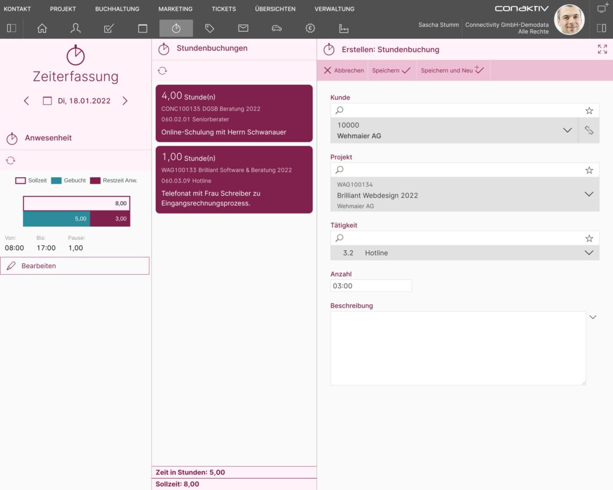This screenshot has height=490, width=613.
Task: Click the Speichern button
Action: click(x=392, y=71)
